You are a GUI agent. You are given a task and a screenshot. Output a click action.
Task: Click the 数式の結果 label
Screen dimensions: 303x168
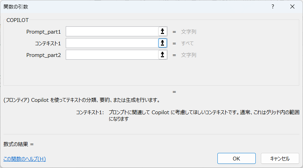click(16, 144)
